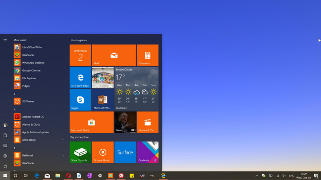Toggle the muted volume icon in the tray
The height and width of the screenshot is (180, 321).
tap(284, 176)
